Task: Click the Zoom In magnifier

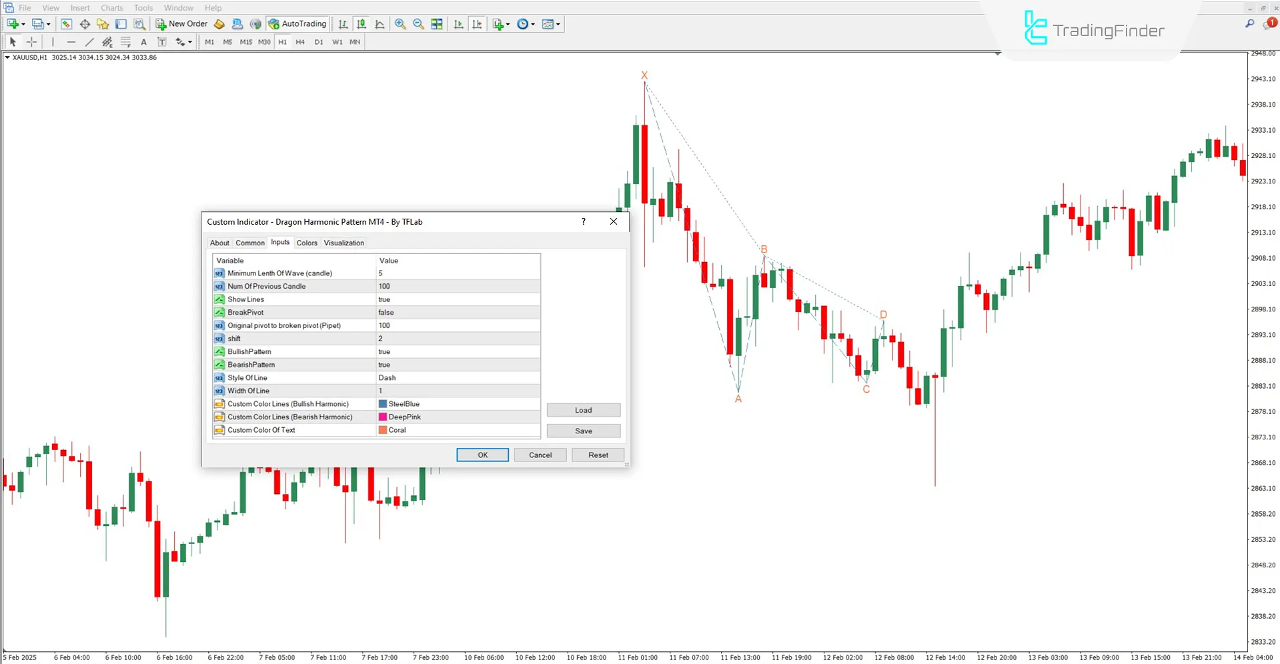Action: click(x=400, y=24)
